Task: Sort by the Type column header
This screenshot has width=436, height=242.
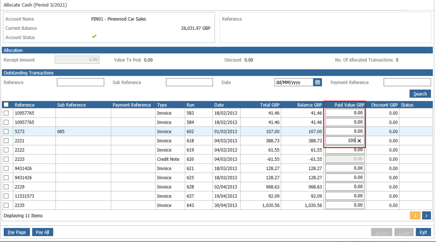Action: (x=162, y=105)
